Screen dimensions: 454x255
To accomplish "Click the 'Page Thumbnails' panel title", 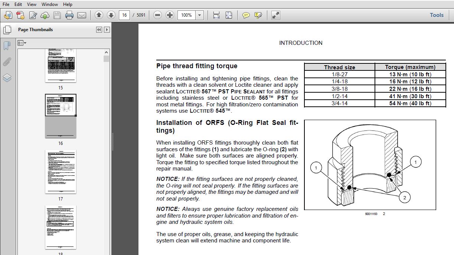I will point(36,30).
